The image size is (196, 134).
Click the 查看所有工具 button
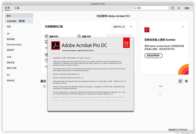[119, 27]
